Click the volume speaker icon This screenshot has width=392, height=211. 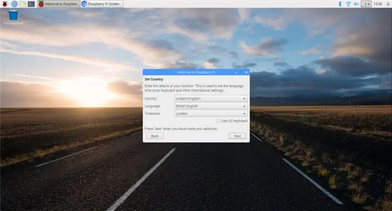[356, 4]
